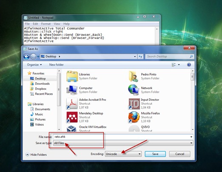Open the File menu in Notepad
Image resolution: width=222 pixels, height=172 pixels.
(27, 24)
